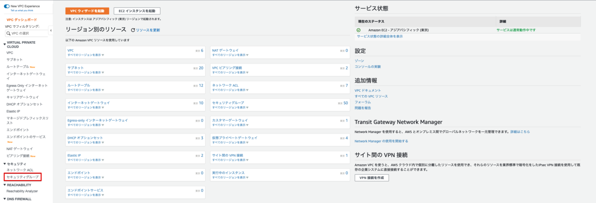The width and height of the screenshot is (596, 203).
Task: Collapse the REACHABILITY sidebar section
Action: (4, 185)
